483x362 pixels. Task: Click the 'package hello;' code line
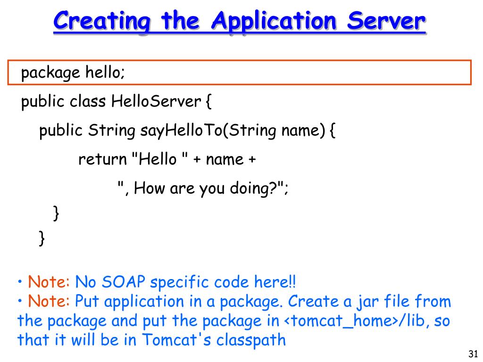73,73
